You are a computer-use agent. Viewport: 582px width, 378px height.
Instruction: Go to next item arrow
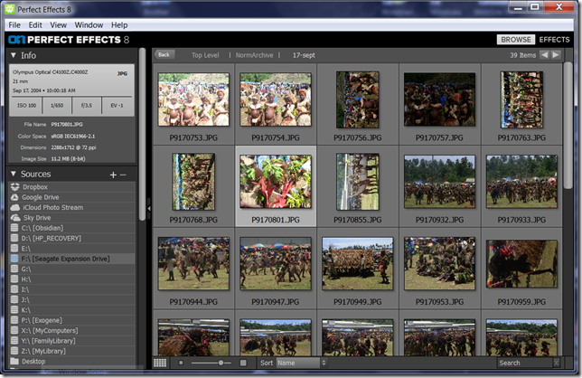(555, 55)
